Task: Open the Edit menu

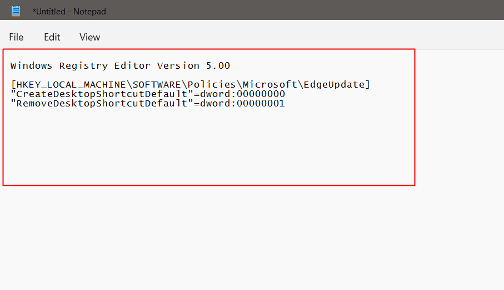Action: click(x=52, y=37)
